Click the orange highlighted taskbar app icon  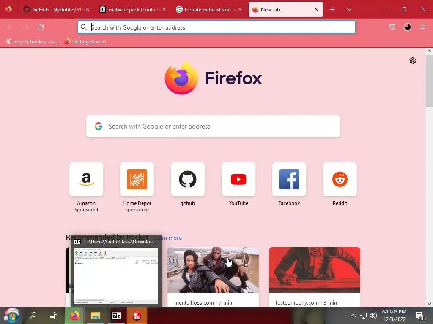click(x=137, y=316)
